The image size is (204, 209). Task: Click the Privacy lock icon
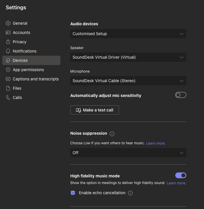click(8, 42)
